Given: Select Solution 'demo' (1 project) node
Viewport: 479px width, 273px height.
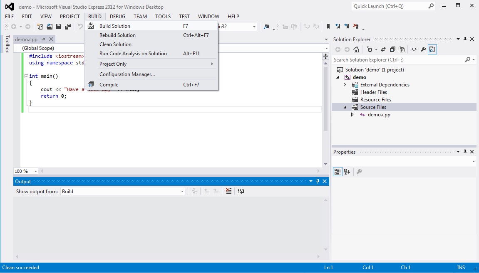Looking at the screenshot, I should (x=375, y=70).
